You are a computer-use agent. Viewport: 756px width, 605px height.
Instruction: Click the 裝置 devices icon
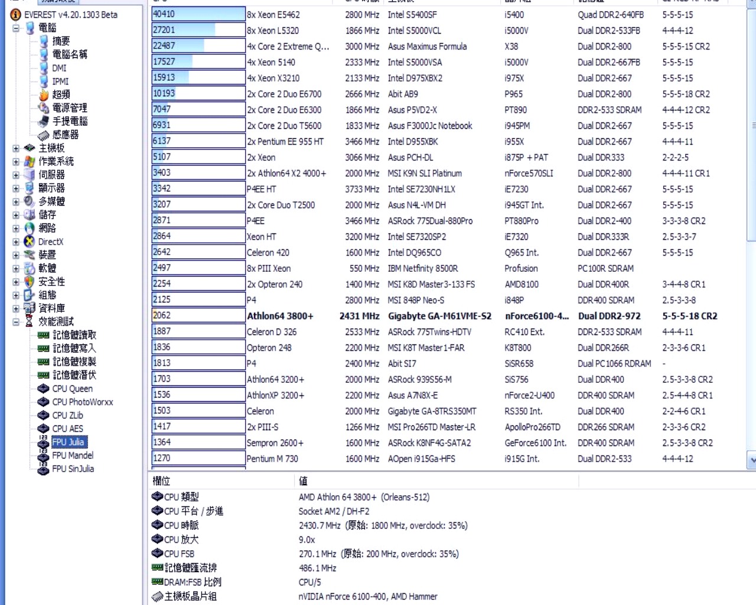click(30, 255)
